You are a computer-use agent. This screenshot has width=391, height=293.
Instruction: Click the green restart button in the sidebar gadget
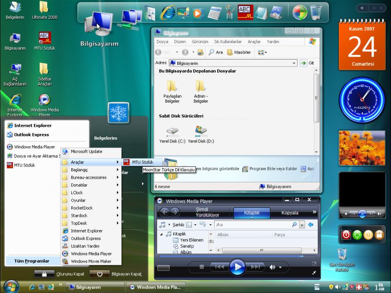pyautogui.click(x=357, y=235)
